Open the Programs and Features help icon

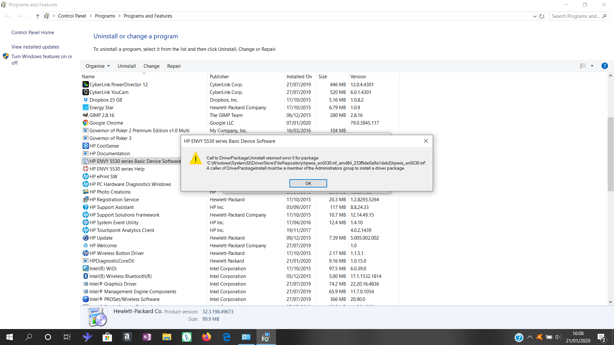pos(604,66)
